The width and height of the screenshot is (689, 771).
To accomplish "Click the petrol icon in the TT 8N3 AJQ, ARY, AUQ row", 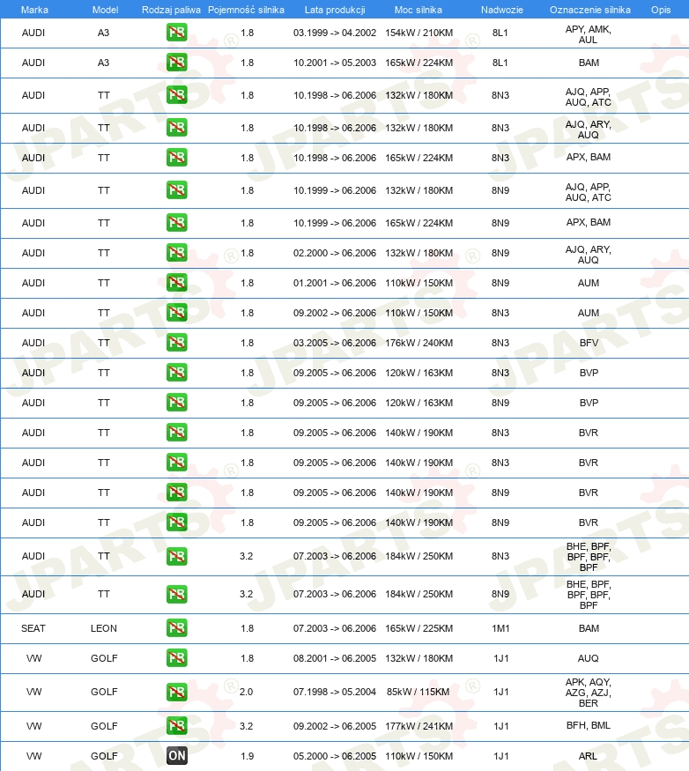I will [176, 128].
